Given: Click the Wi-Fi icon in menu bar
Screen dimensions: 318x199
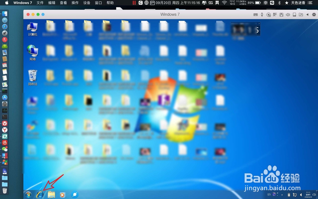Looking at the screenshot, I should point(224,3).
